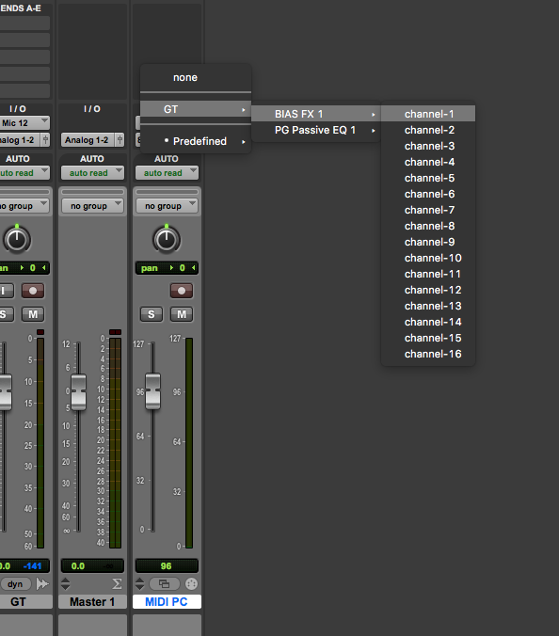Open the output window icon on the MIDI PC strip

pos(165,584)
